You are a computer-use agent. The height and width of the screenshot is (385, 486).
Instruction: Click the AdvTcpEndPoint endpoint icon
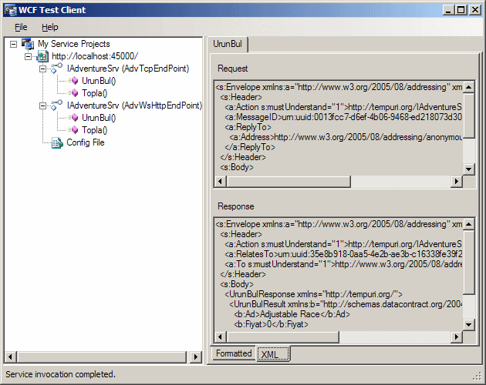(58, 69)
